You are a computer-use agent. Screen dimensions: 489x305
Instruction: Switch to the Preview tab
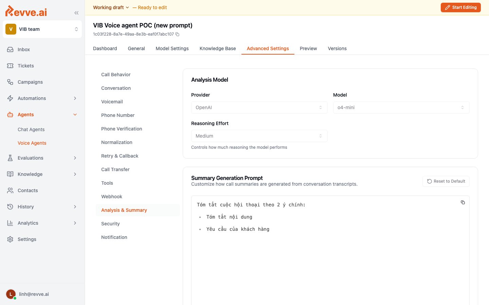308,48
